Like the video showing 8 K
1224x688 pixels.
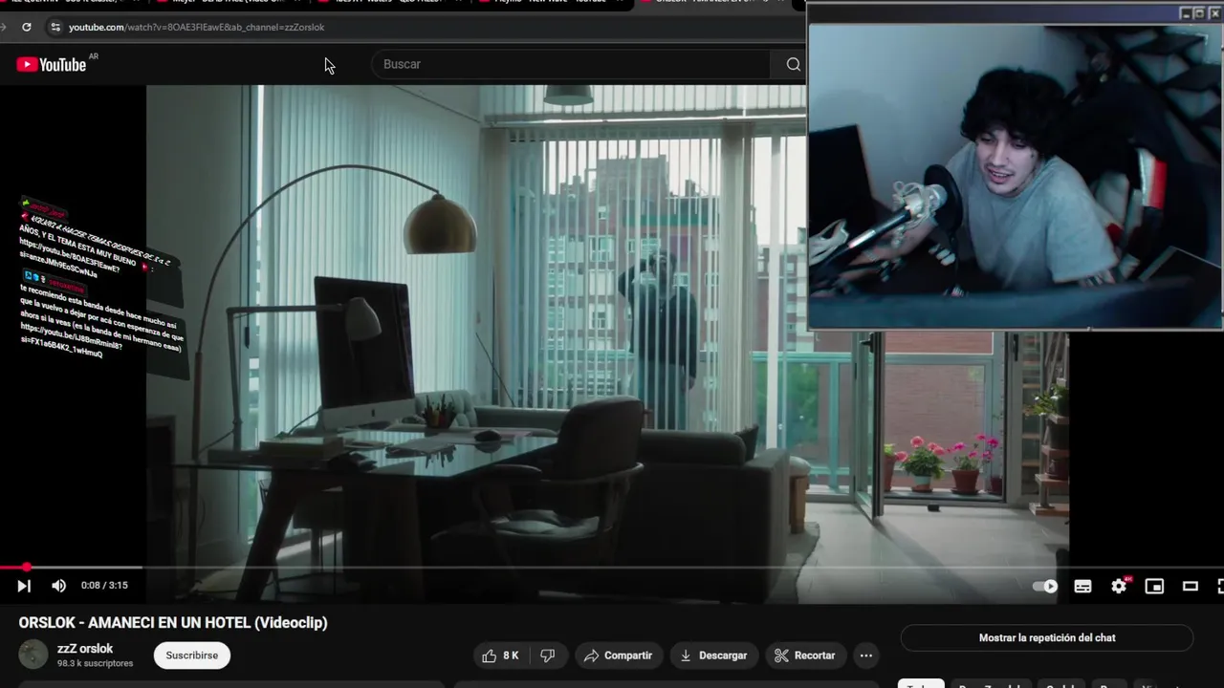[501, 656]
